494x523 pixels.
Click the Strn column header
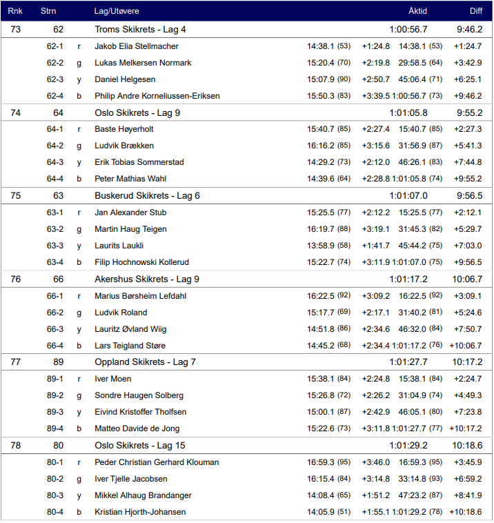[x=49, y=11]
